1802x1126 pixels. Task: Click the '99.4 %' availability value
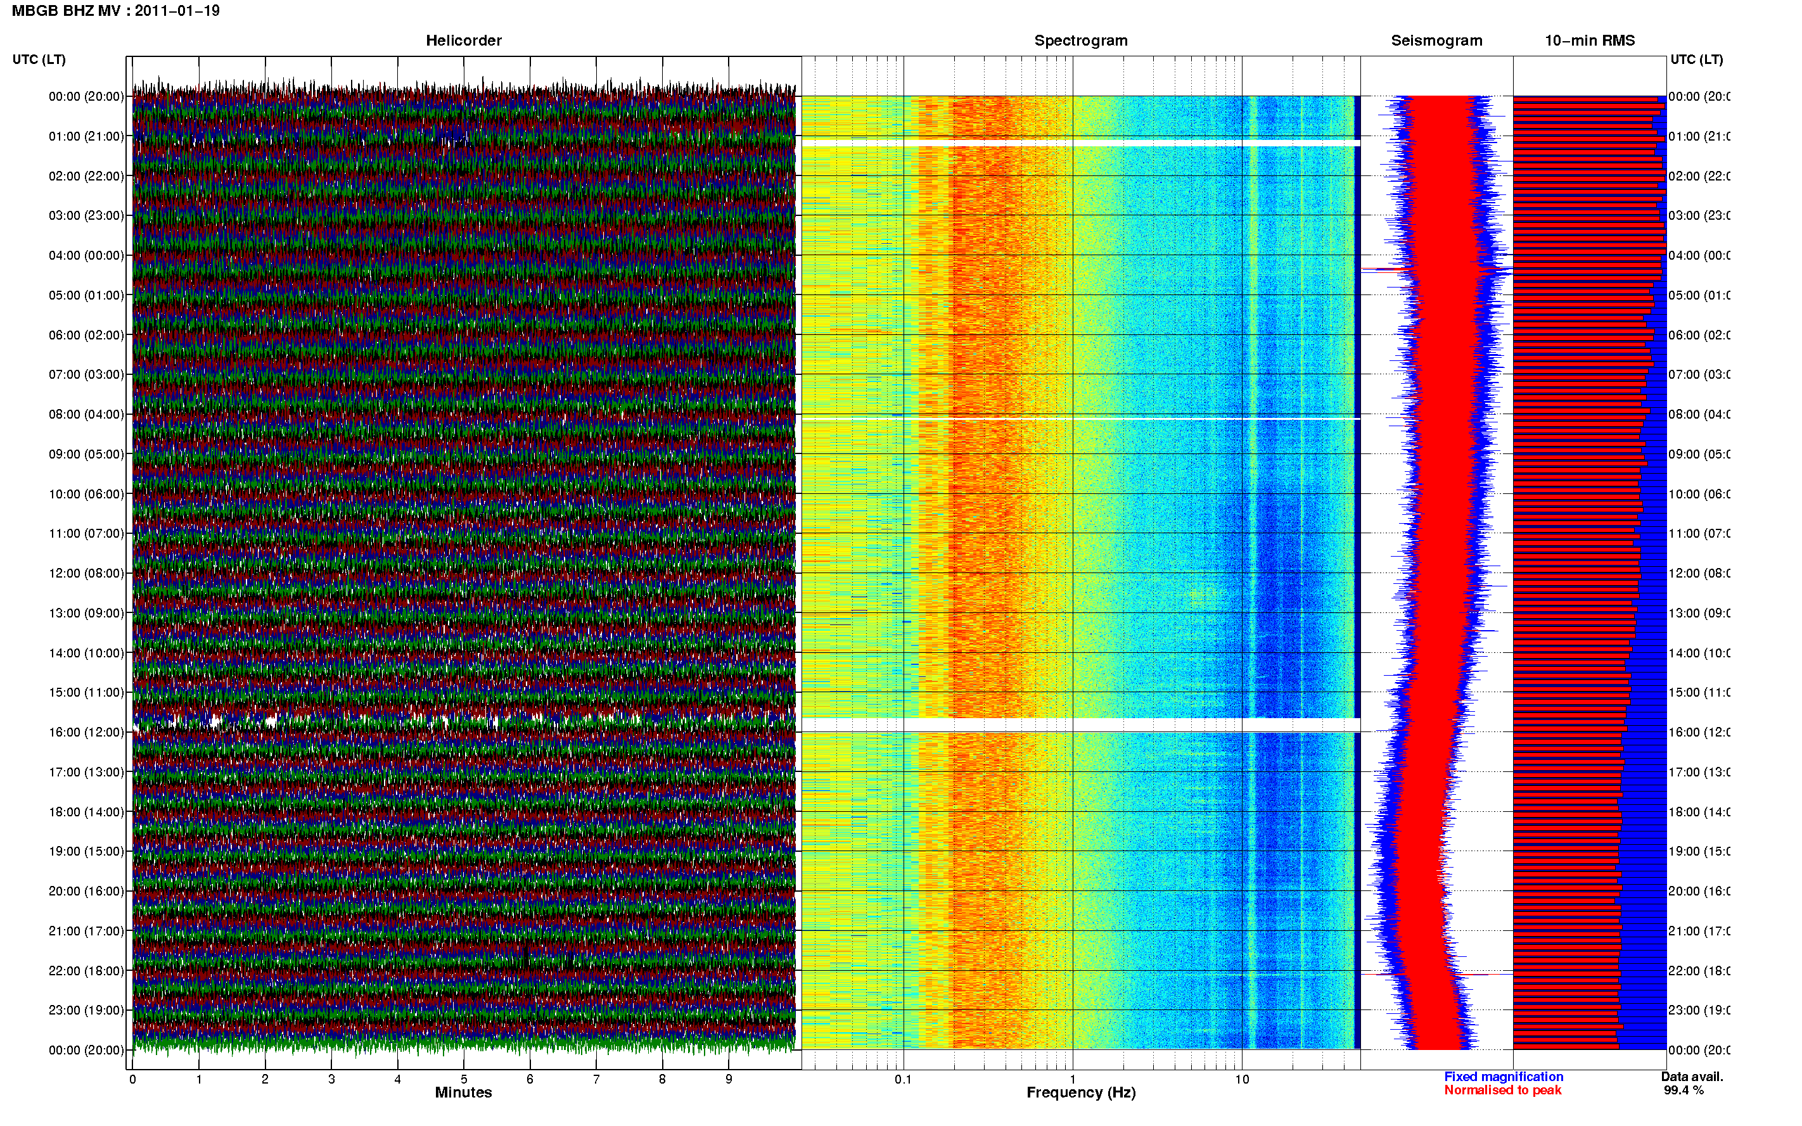tap(1684, 1091)
